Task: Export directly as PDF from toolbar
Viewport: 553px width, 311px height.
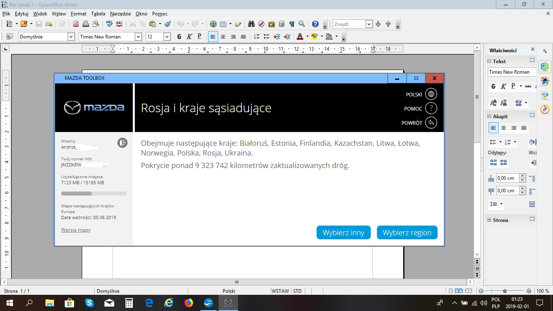Action: tap(76, 24)
